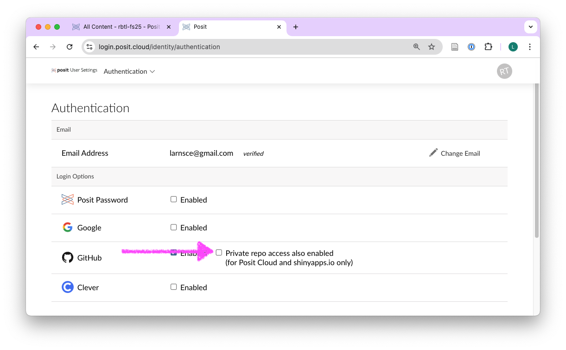Open the tab search dropdown

(x=531, y=27)
